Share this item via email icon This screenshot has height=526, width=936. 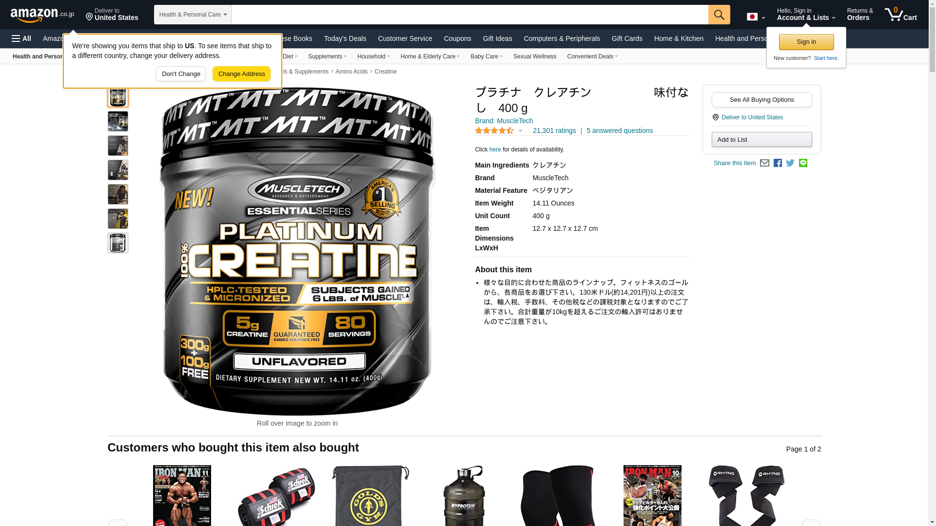tap(764, 163)
